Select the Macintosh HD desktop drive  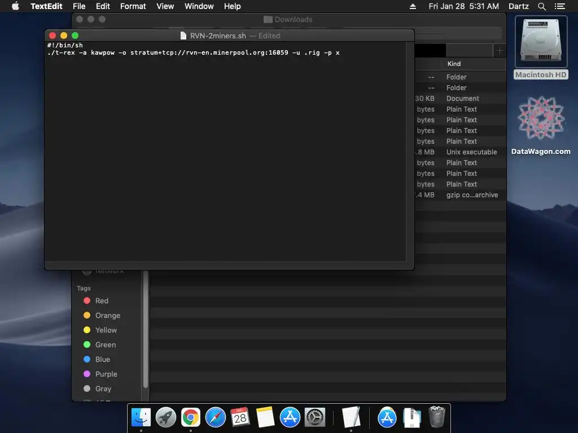click(x=541, y=48)
